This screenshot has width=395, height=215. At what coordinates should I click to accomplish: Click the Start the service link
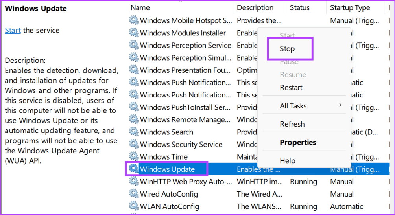click(x=13, y=30)
